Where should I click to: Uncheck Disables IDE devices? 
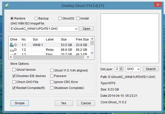point(14,76)
